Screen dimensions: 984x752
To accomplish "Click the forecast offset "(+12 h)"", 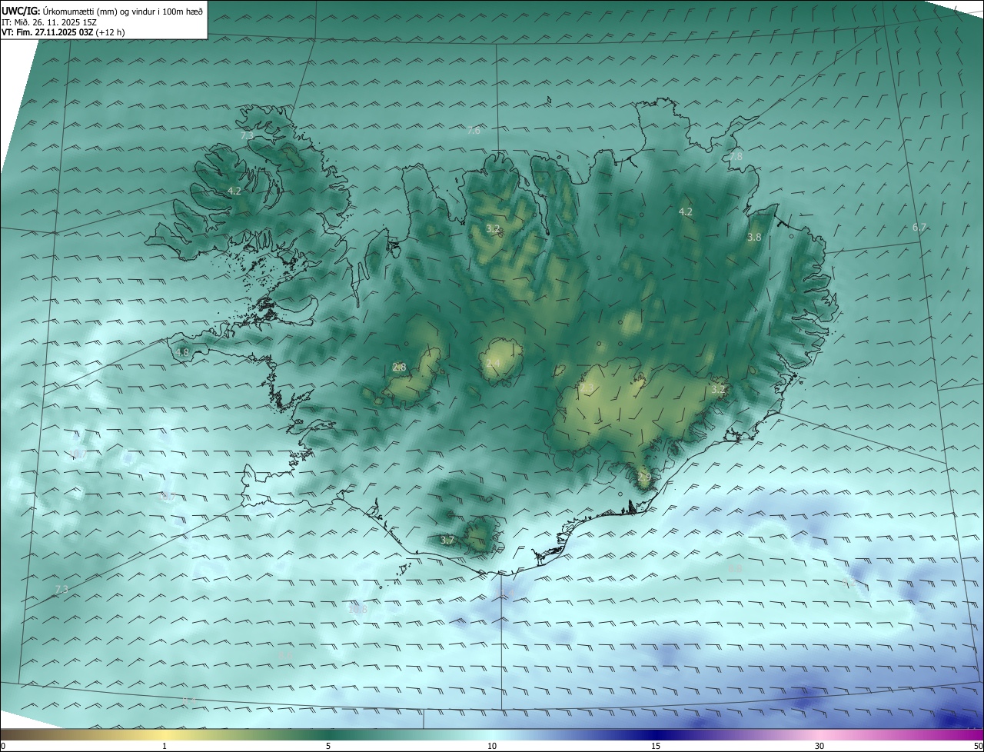I will (111, 32).
